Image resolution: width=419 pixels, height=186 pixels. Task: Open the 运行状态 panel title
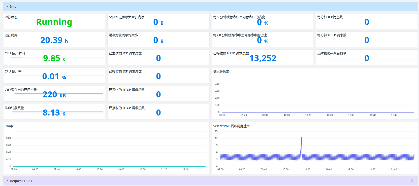click(11, 17)
